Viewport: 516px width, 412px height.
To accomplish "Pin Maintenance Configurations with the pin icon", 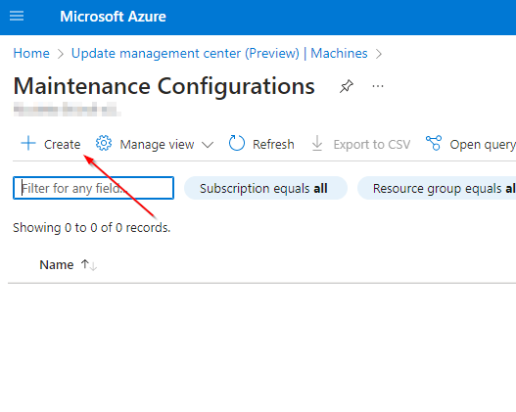I will 347,86.
